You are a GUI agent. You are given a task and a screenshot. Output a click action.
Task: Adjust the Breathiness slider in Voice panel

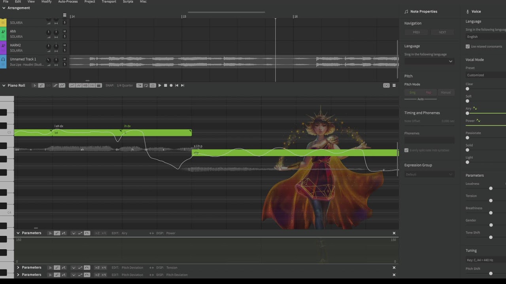tap(491, 213)
